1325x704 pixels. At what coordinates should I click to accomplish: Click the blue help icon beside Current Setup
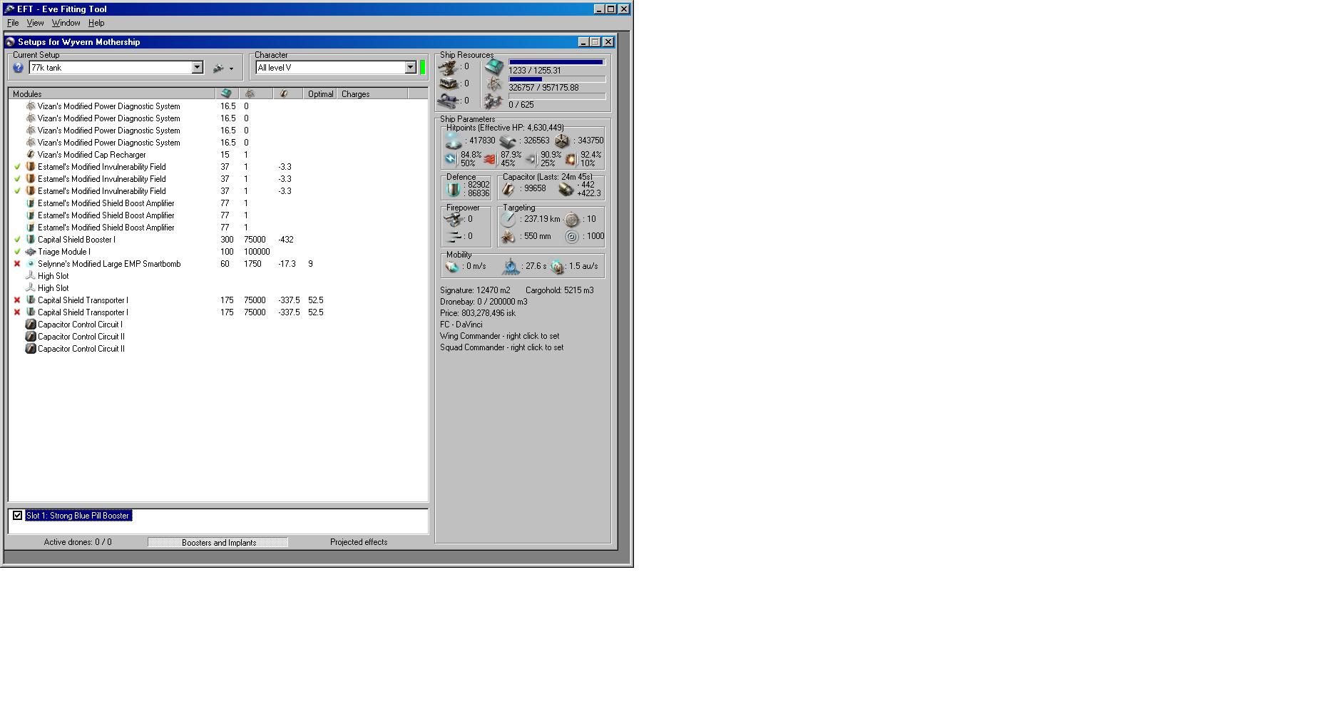[19, 68]
